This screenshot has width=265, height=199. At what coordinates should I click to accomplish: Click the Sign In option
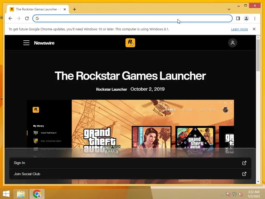coord(130,163)
